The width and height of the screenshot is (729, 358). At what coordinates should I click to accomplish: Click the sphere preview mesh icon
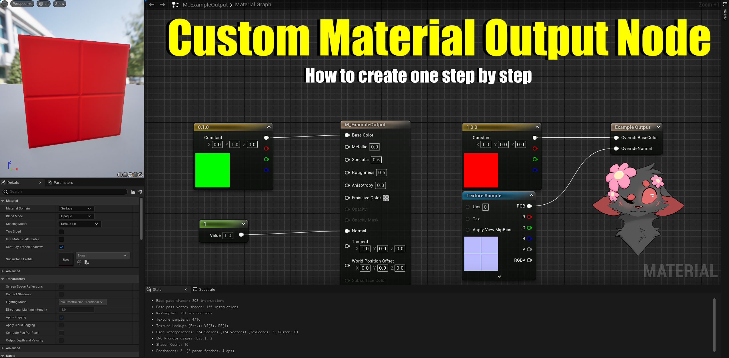pos(125,175)
